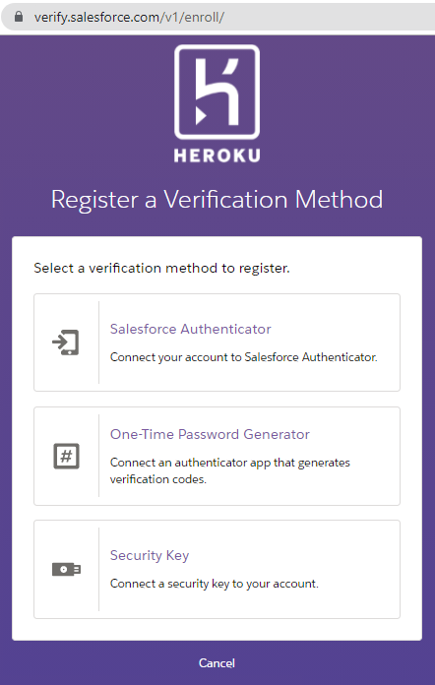Click the HEROKU wordmark below the logo
This screenshot has height=685, width=435.
click(217, 156)
